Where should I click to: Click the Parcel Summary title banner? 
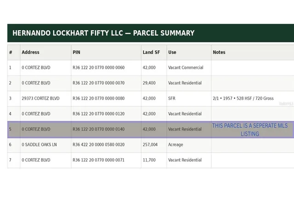click(151, 33)
